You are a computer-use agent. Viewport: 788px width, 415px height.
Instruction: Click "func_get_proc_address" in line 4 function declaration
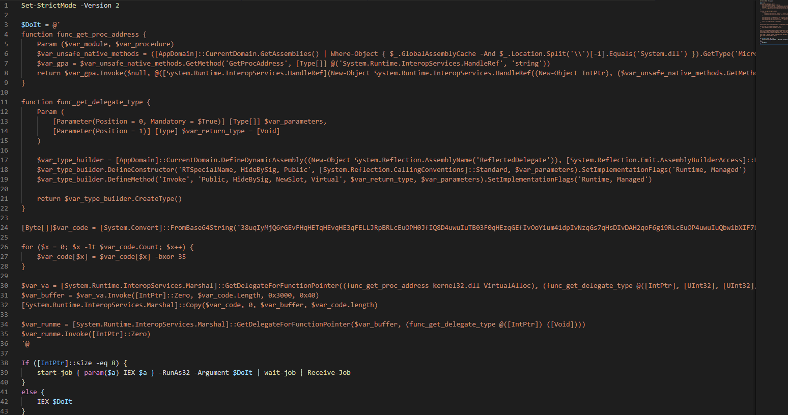(98, 35)
